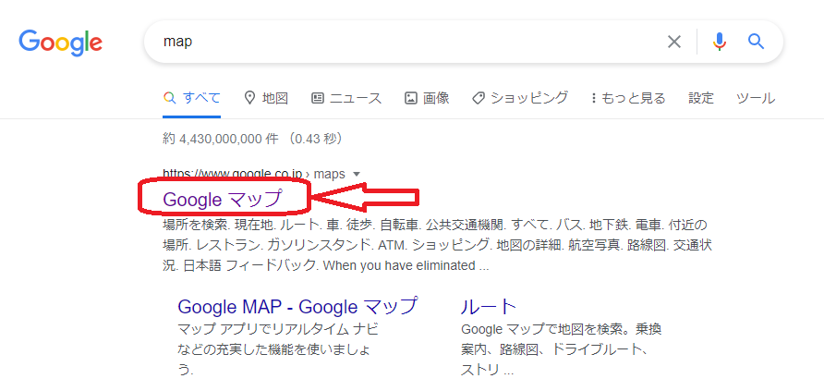Switch to the 地図 (Maps) tab

click(266, 98)
